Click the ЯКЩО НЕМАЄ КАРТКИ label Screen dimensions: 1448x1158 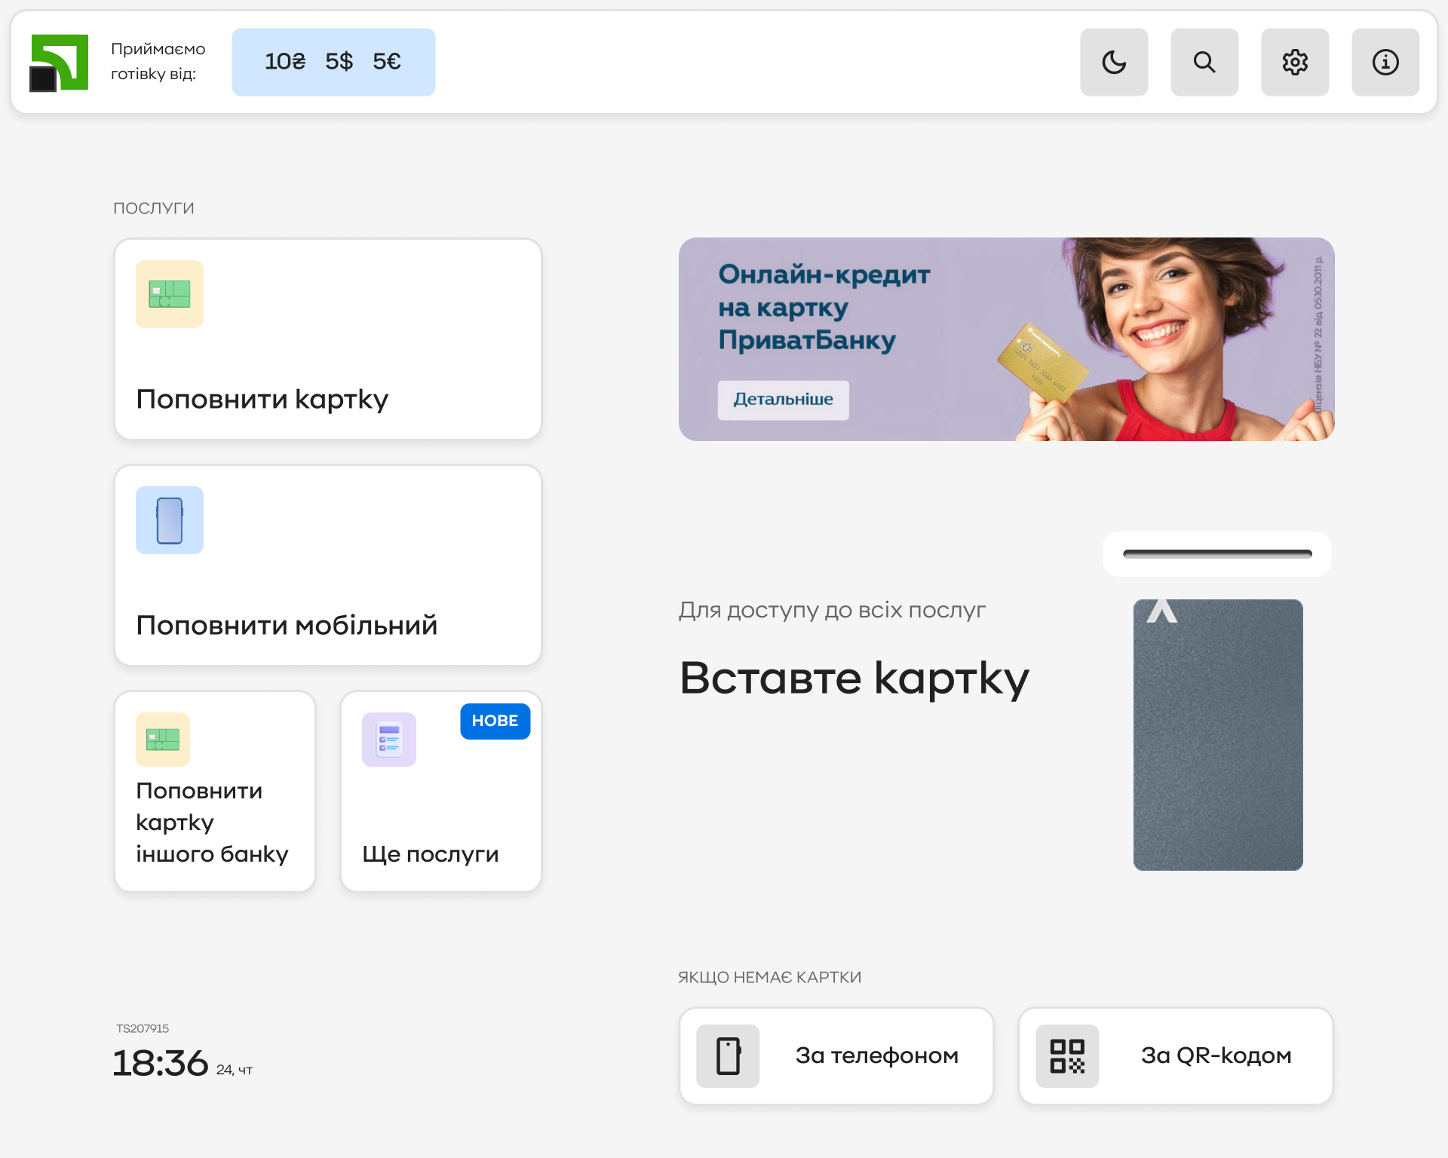coord(770,977)
